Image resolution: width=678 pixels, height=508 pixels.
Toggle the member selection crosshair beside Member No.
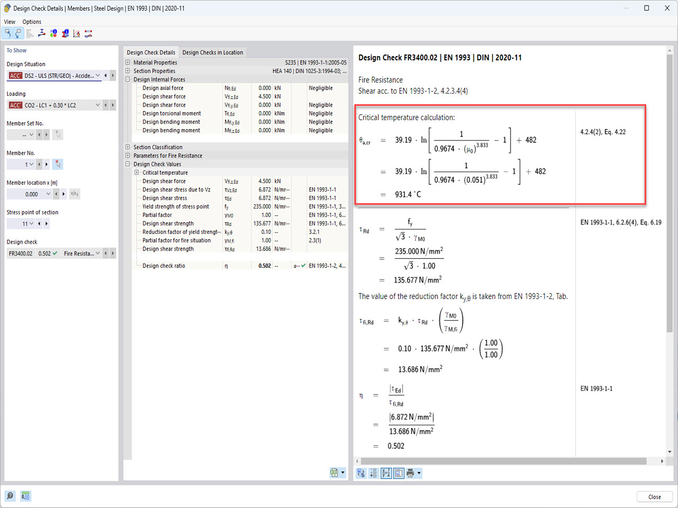[x=58, y=164]
